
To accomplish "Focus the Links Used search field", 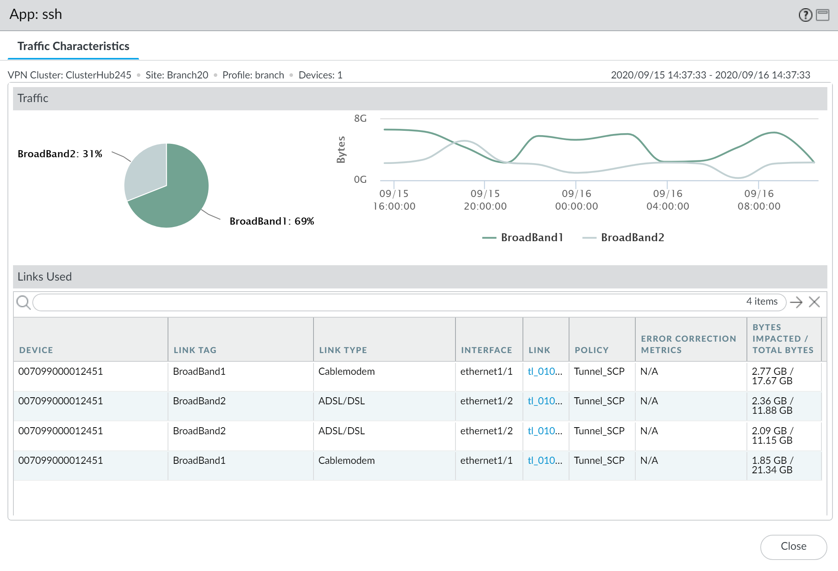I will pos(386,302).
